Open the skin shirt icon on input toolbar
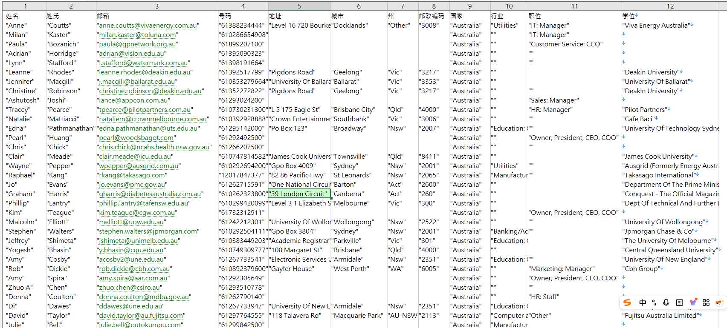 click(693, 302)
